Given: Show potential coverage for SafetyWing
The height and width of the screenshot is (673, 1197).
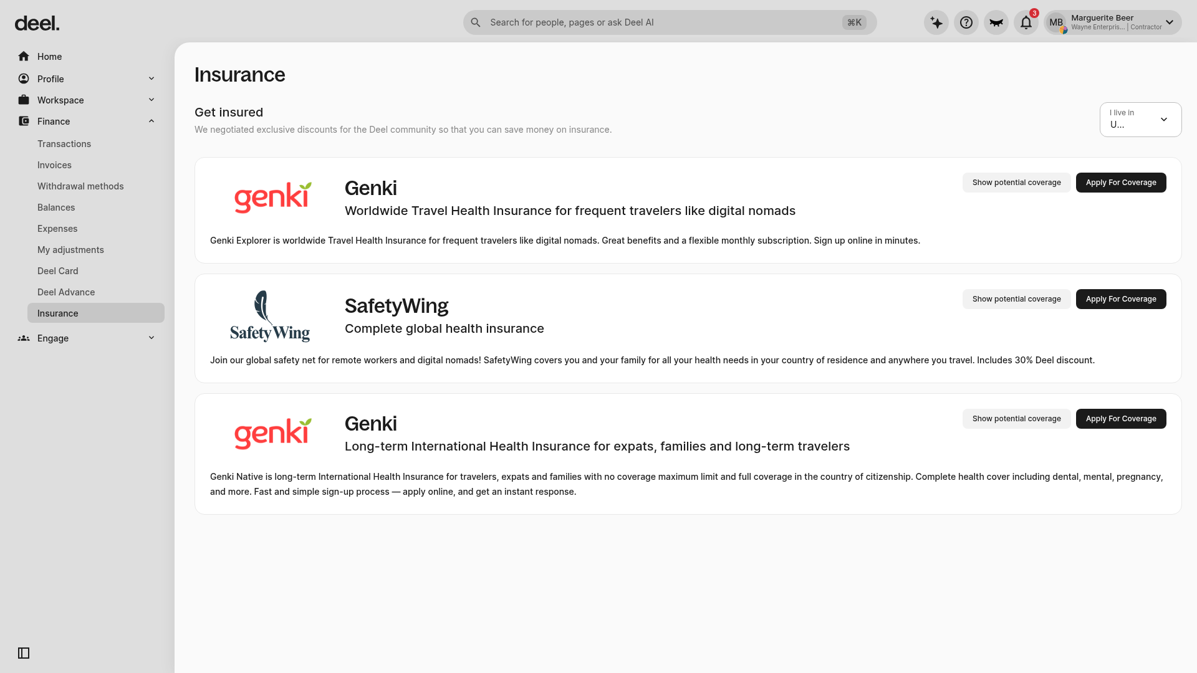Looking at the screenshot, I should 1016,299.
